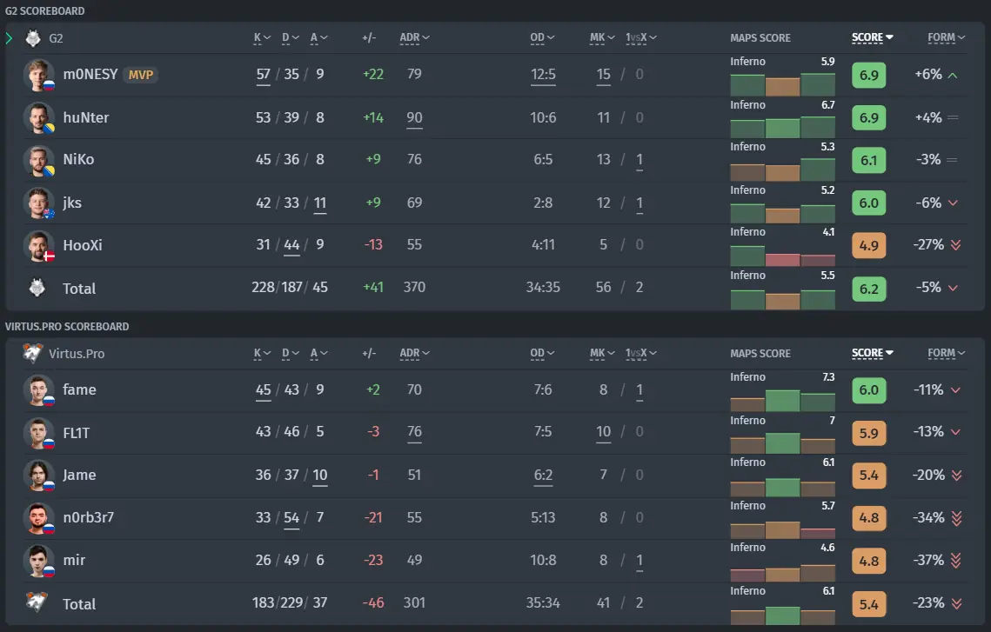Click m0NESY's upward form arrow
Image resolution: width=991 pixels, height=632 pixels.
[x=953, y=75]
